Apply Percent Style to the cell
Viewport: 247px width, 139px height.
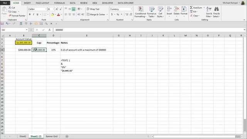pyautogui.click(x=118, y=14)
